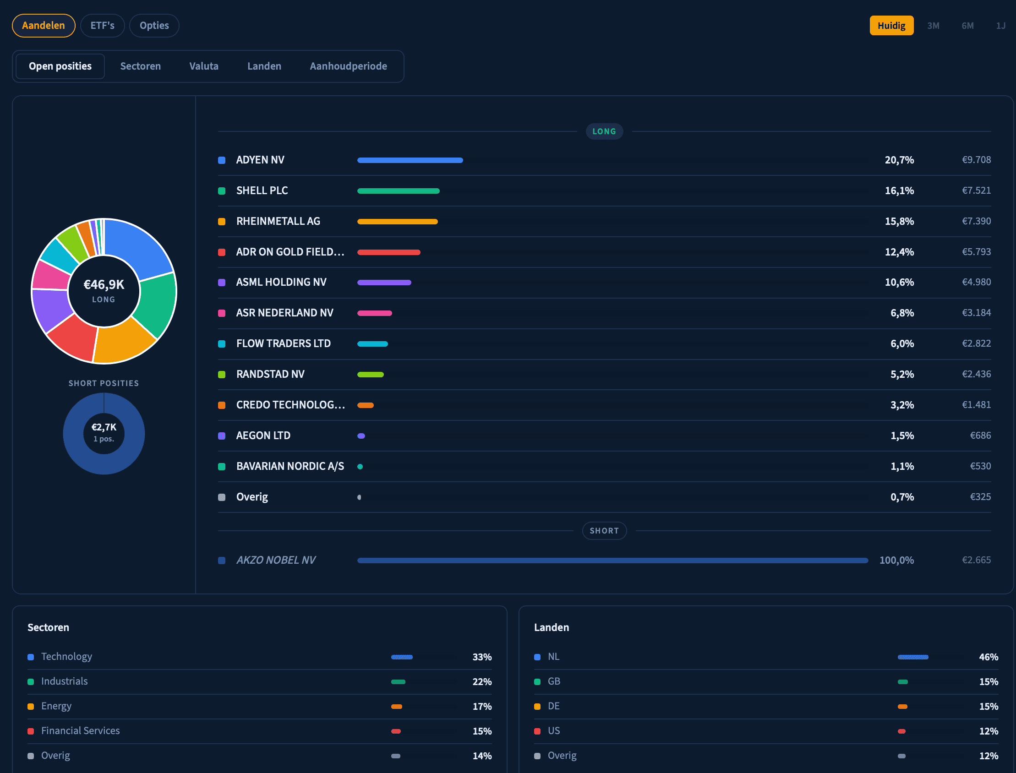Switch to the ETF's asset type
Viewport: 1016px width, 773px height.
(102, 25)
